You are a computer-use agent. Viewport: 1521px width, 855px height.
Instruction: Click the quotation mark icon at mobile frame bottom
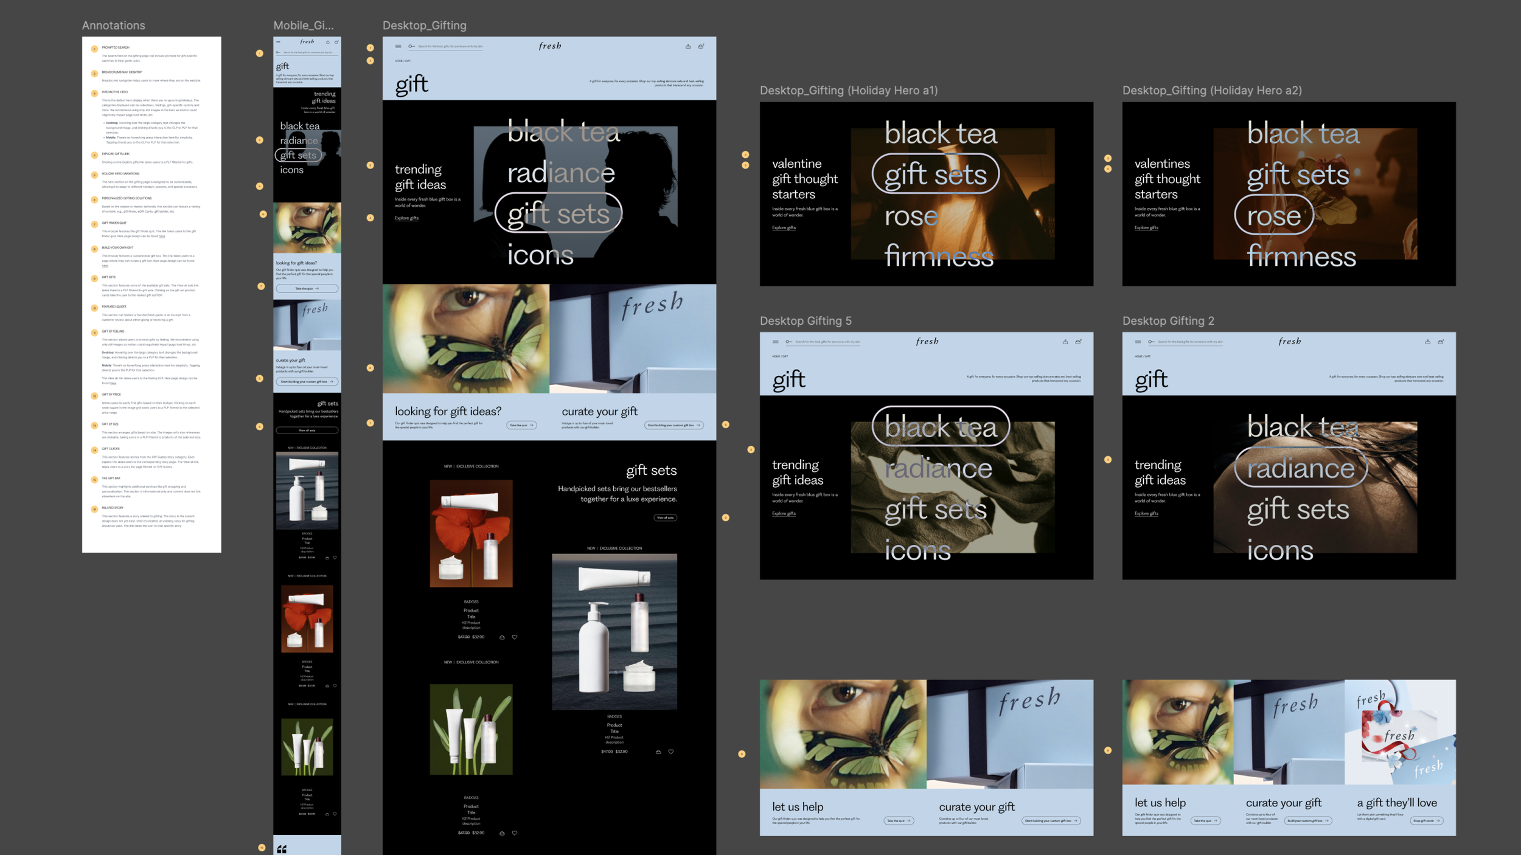pos(282,849)
